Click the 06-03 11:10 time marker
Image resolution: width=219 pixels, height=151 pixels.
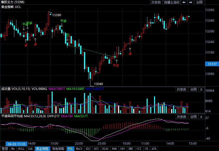pyautogui.click(x=16, y=144)
